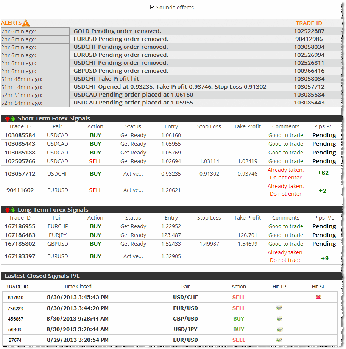
Task: Click the Hit TP column header
Action: click(x=279, y=287)
